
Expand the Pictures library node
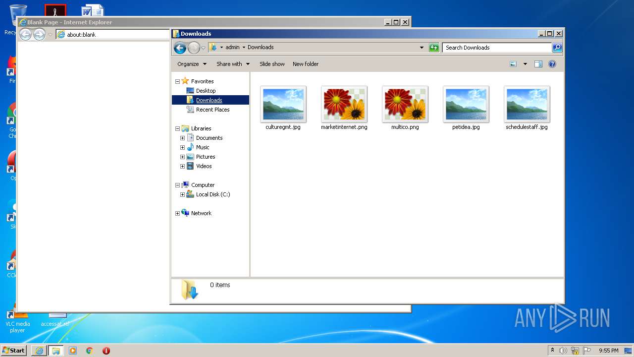[x=182, y=157]
